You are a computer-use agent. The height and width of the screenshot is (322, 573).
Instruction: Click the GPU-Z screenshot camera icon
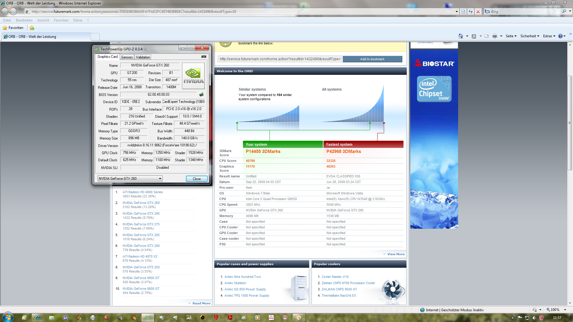click(x=204, y=57)
